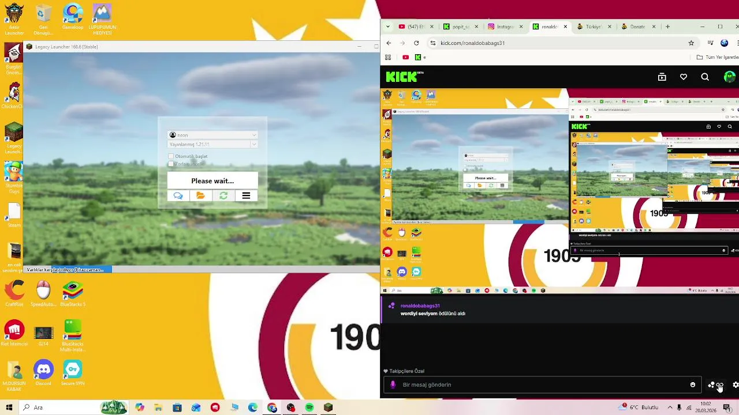
Task: Open Geri Dönüşüm recycle bin icon
Action: coord(43,19)
